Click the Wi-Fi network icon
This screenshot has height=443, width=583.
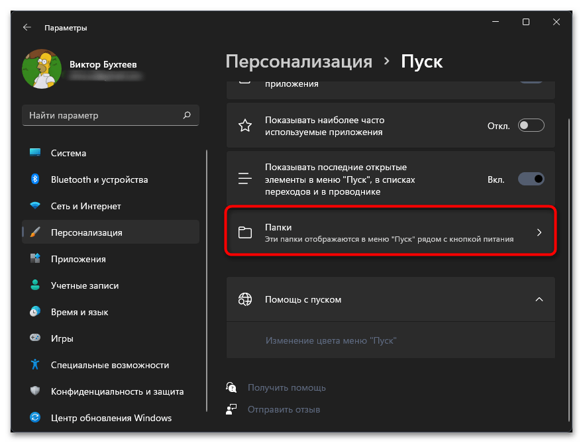[35, 205]
